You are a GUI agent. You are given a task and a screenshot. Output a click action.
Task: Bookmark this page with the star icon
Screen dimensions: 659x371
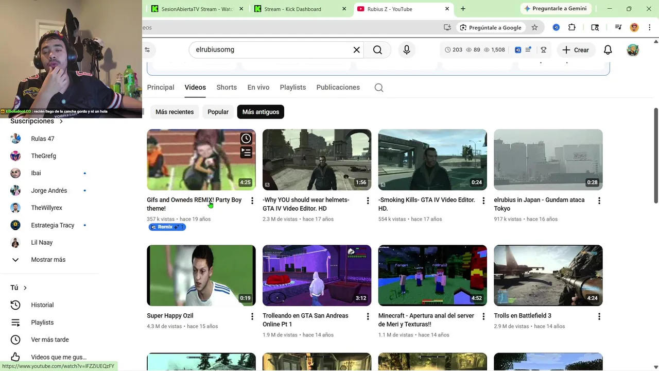coord(534,27)
